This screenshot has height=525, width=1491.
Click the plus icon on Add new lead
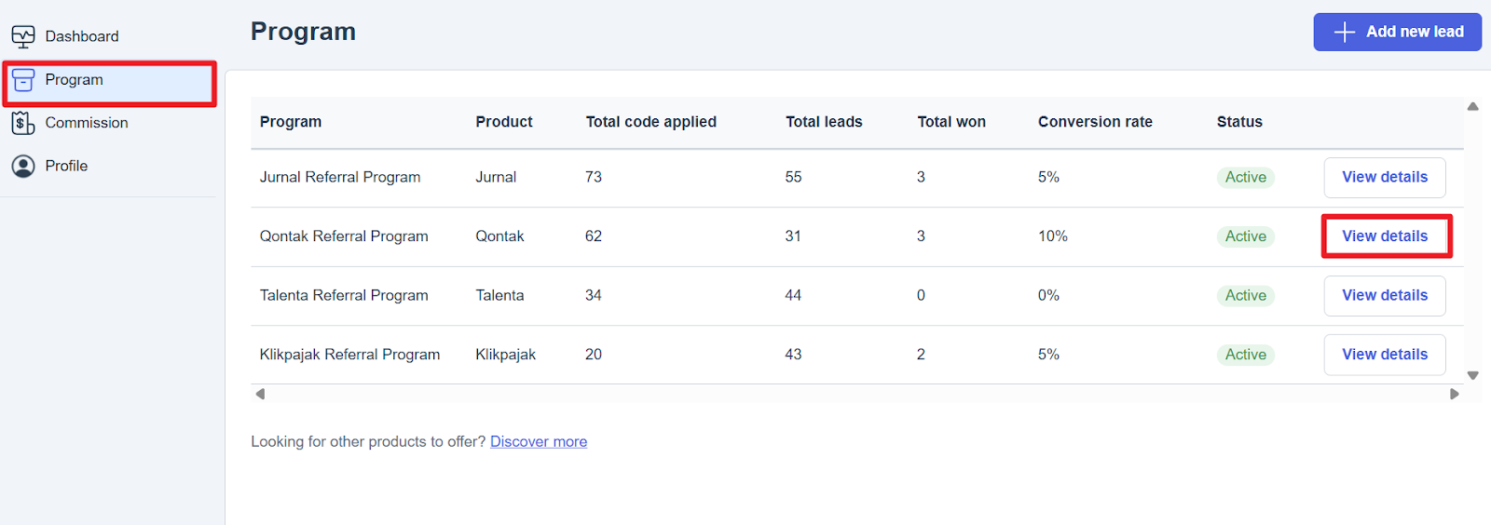tap(1344, 33)
